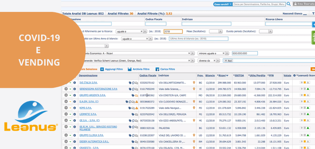
Task: Sort table by Utile/Perdita column
Action: click(257, 76)
